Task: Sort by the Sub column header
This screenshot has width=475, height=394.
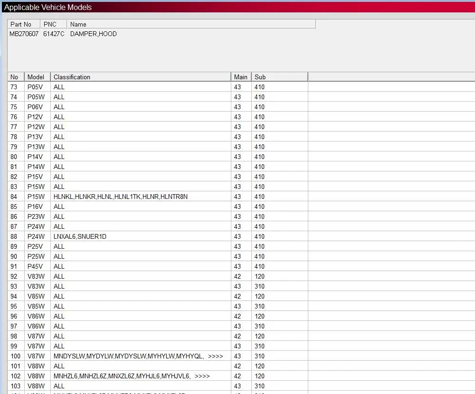Action: pyautogui.click(x=280, y=77)
